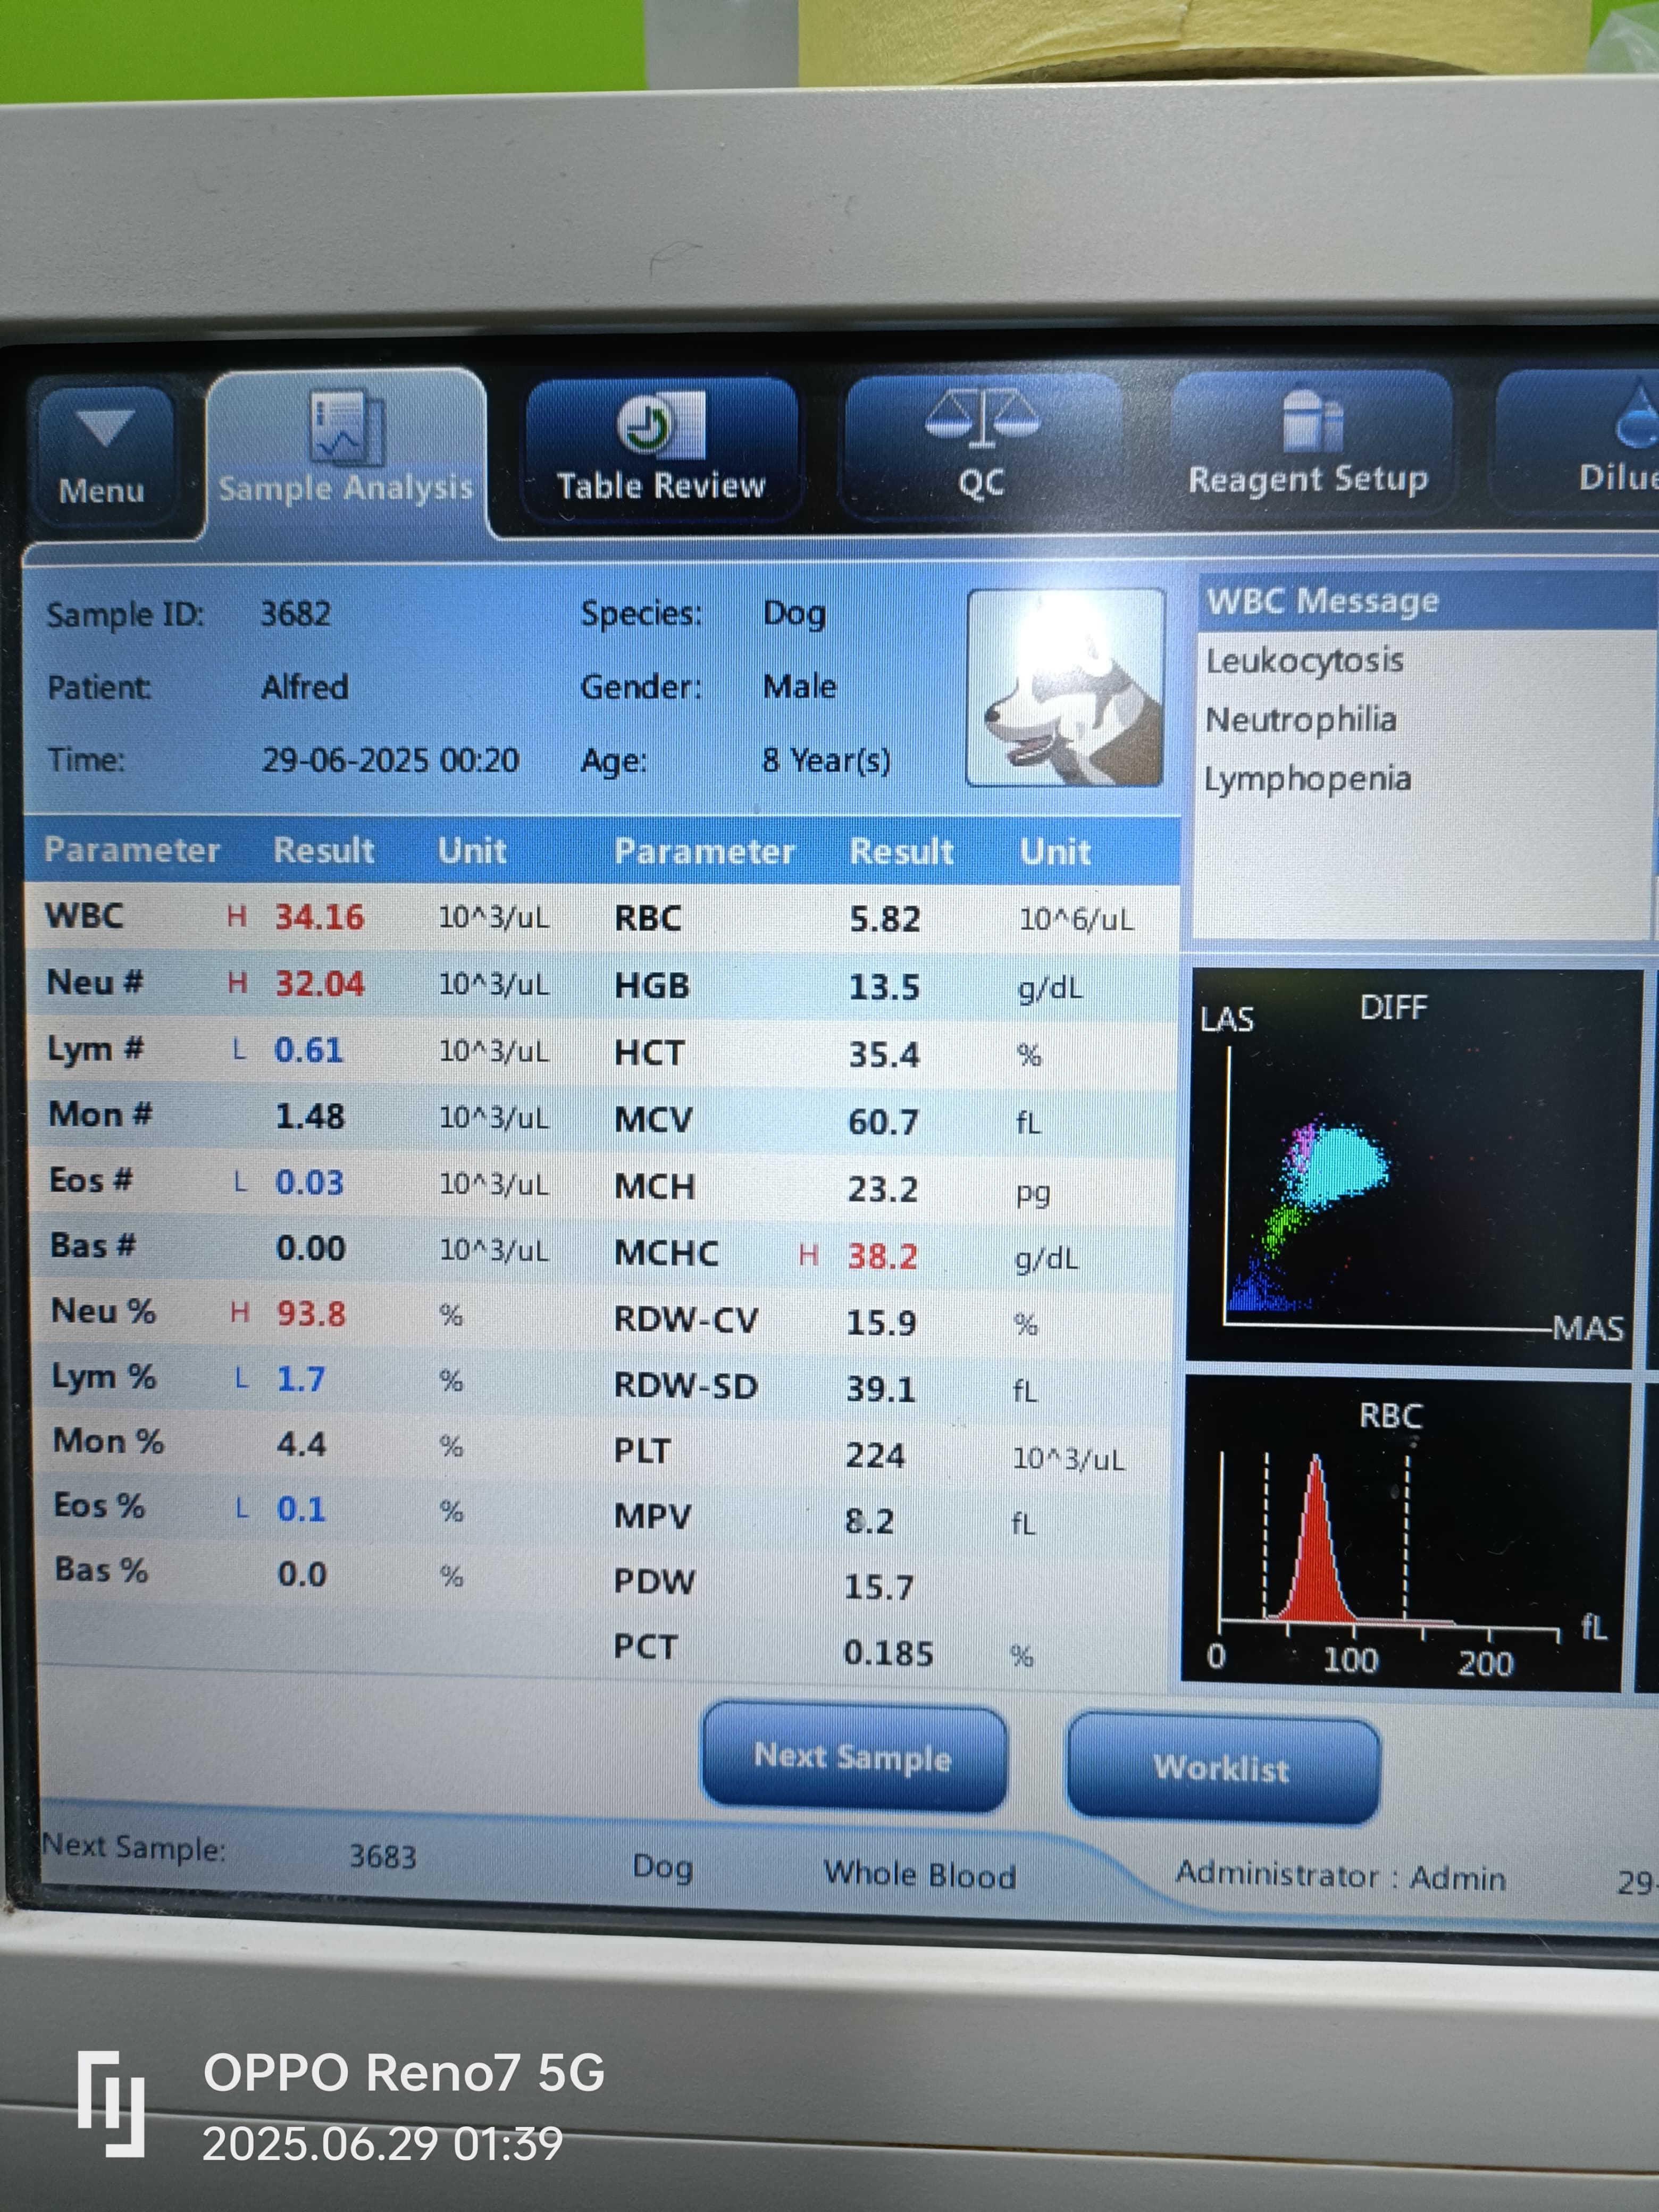Select the Bas % result 0.0

pos(302,1574)
